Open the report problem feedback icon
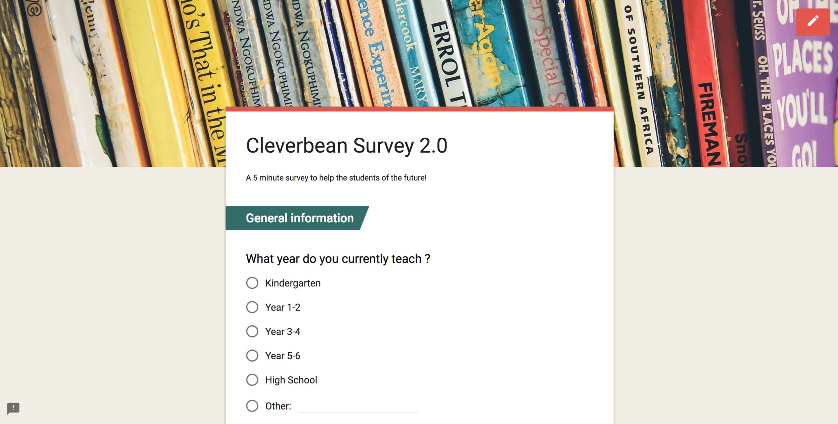Viewport: 838px width, 424px height. (x=13, y=408)
